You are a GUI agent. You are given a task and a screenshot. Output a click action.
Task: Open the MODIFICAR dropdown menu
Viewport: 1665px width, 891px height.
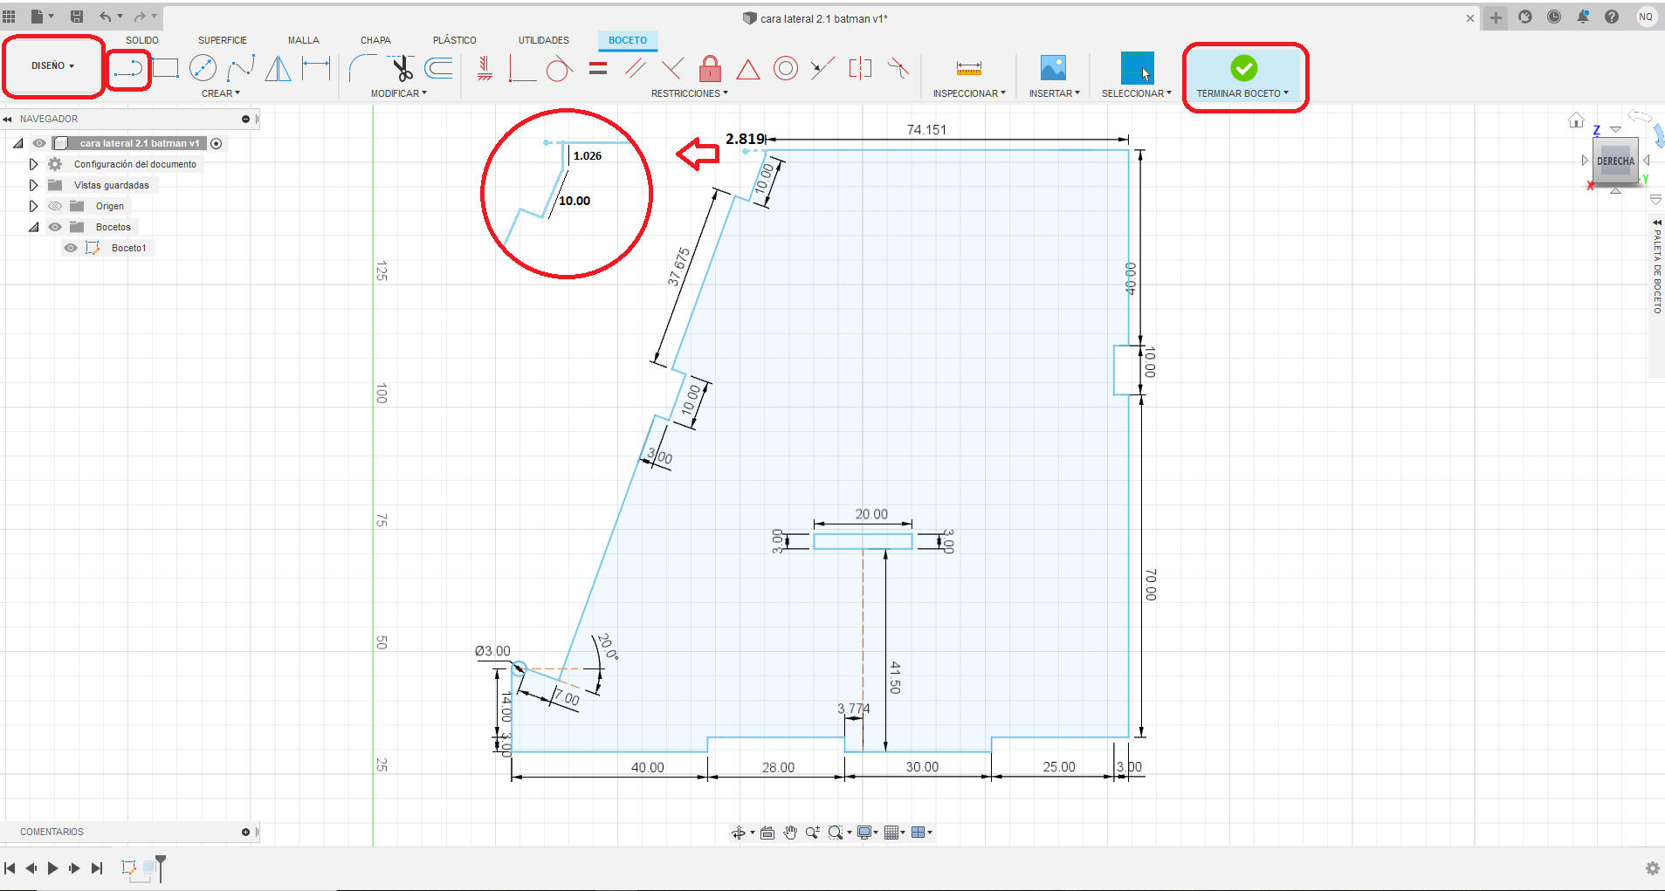point(399,93)
